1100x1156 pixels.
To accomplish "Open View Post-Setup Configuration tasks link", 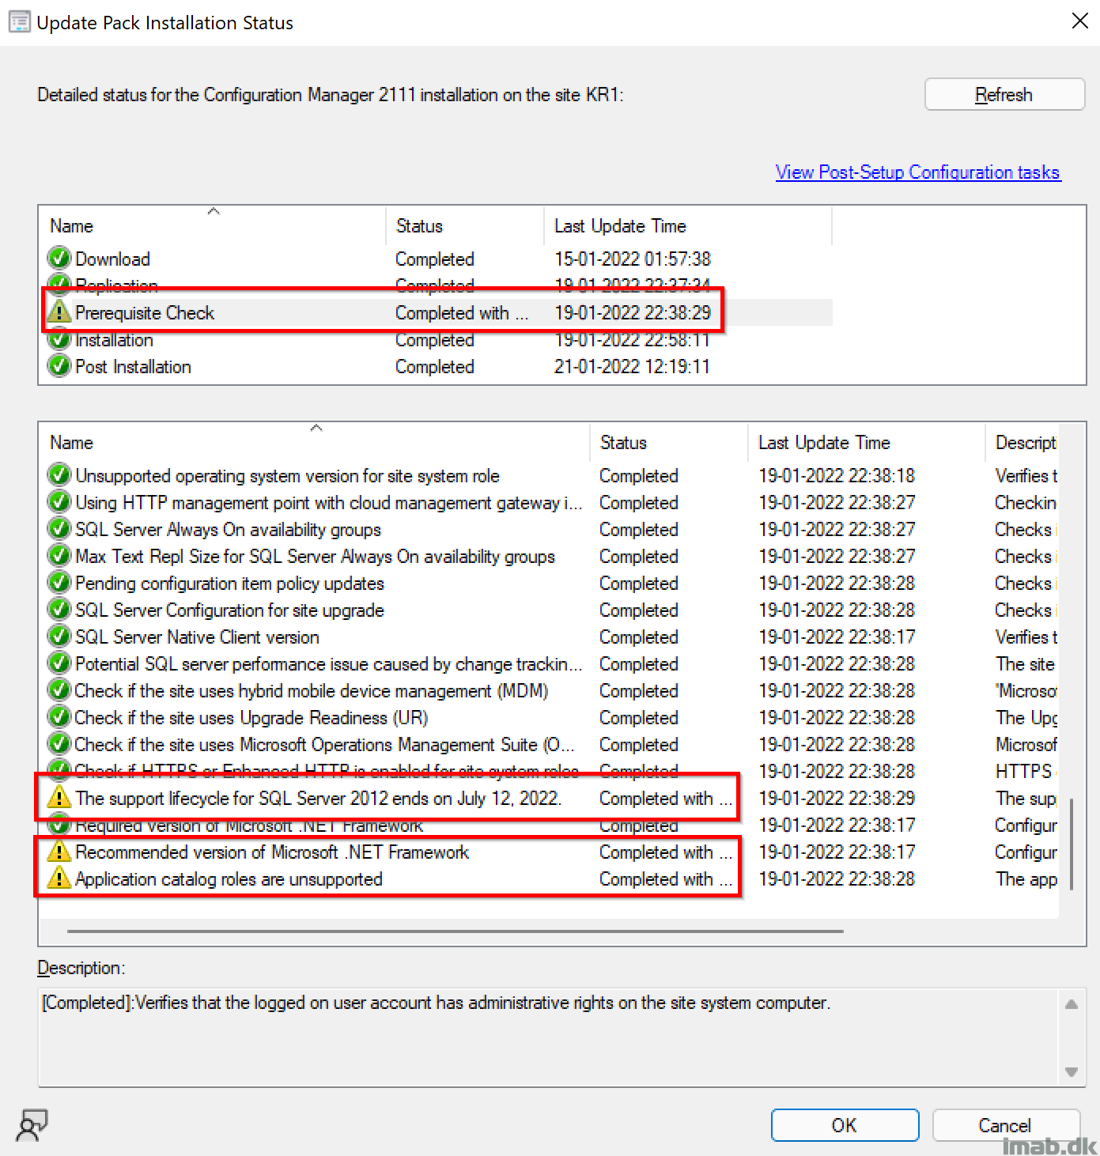I will pos(917,172).
